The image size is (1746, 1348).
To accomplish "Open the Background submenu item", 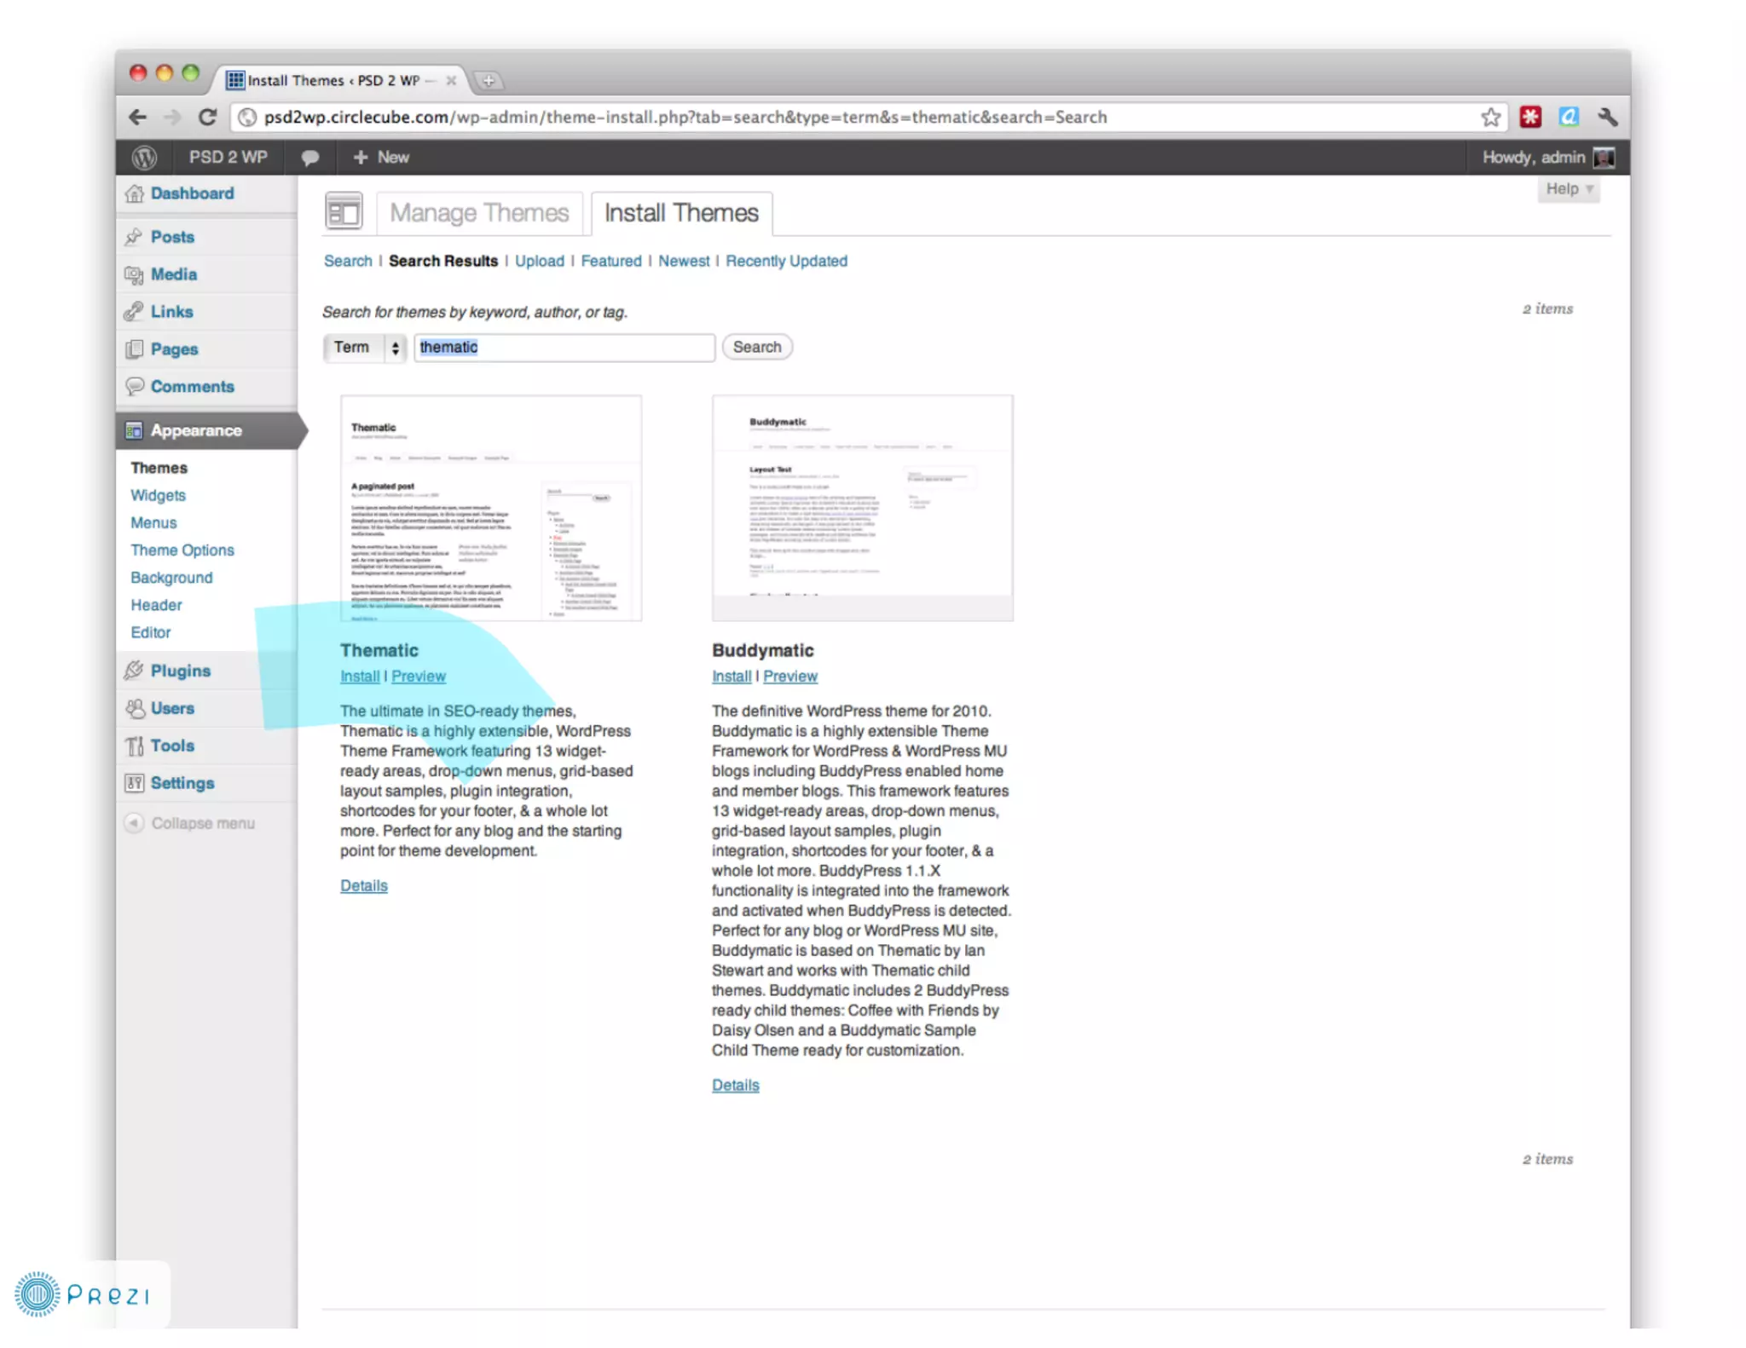I will [x=171, y=578].
